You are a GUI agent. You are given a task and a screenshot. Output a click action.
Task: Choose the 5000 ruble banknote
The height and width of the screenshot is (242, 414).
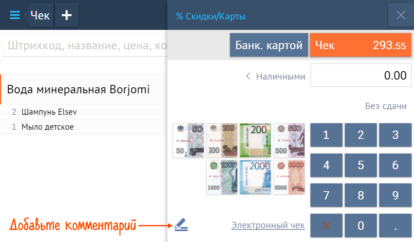pos(289,177)
